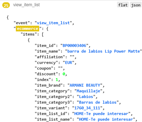142x122 pixels.
Task: Select the view_item_list event value
Action: pyautogui.click(x=53, y=23)
